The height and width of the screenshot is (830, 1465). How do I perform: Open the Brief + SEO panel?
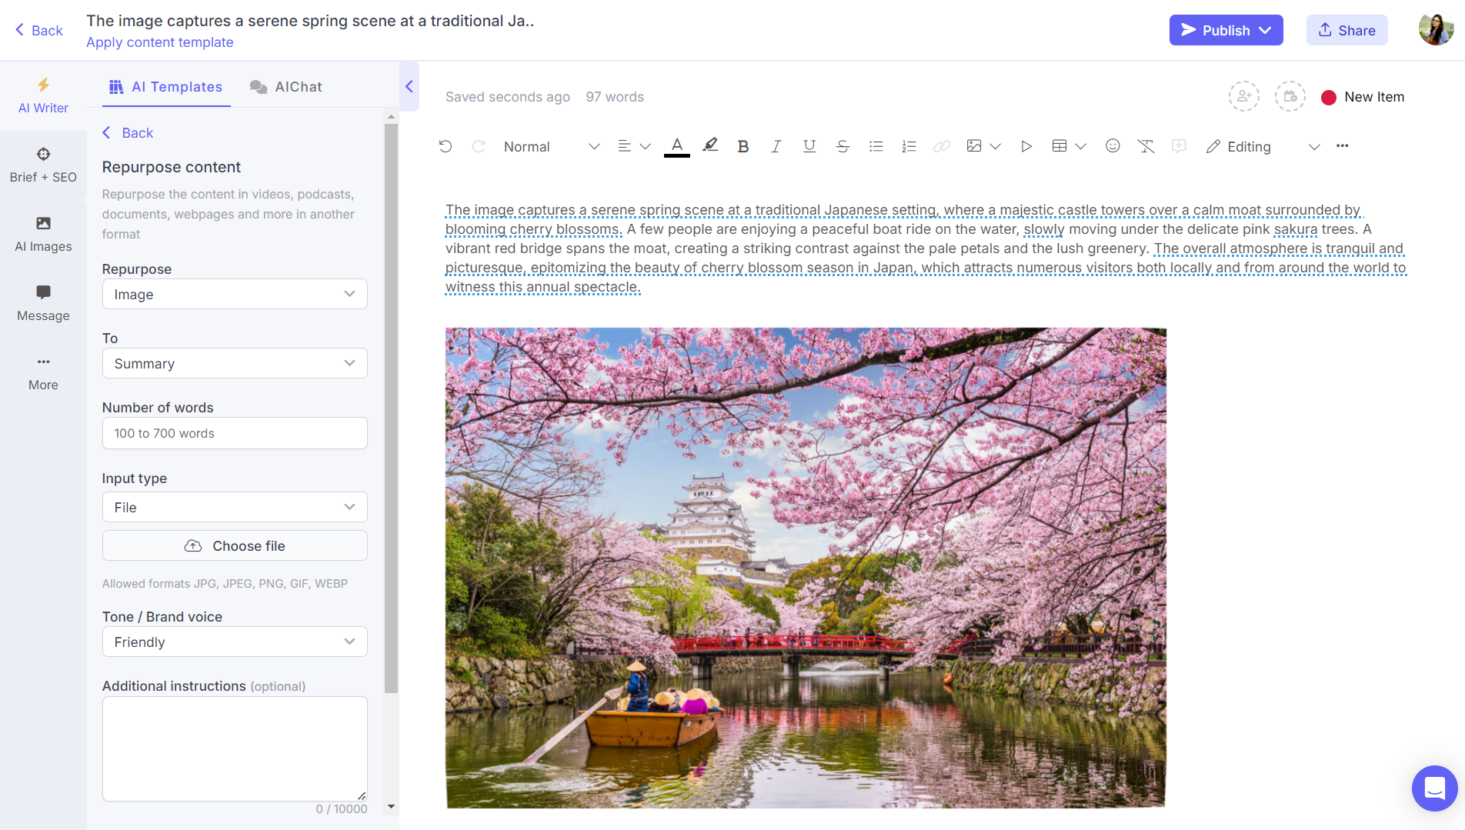click(x=42, y=165)
